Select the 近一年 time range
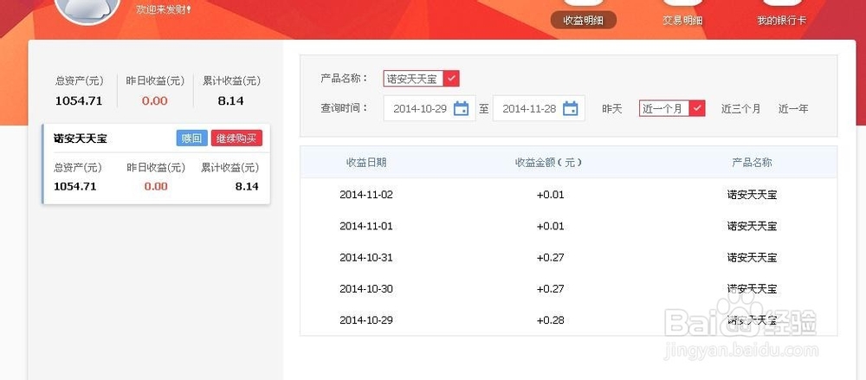Viewport: 866px width, 380px height. tap(793, 109)
